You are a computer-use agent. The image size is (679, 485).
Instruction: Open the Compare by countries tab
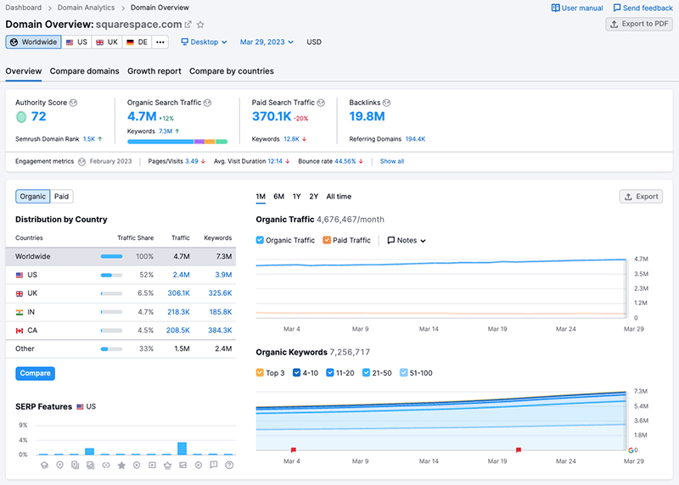coord(232,71)
